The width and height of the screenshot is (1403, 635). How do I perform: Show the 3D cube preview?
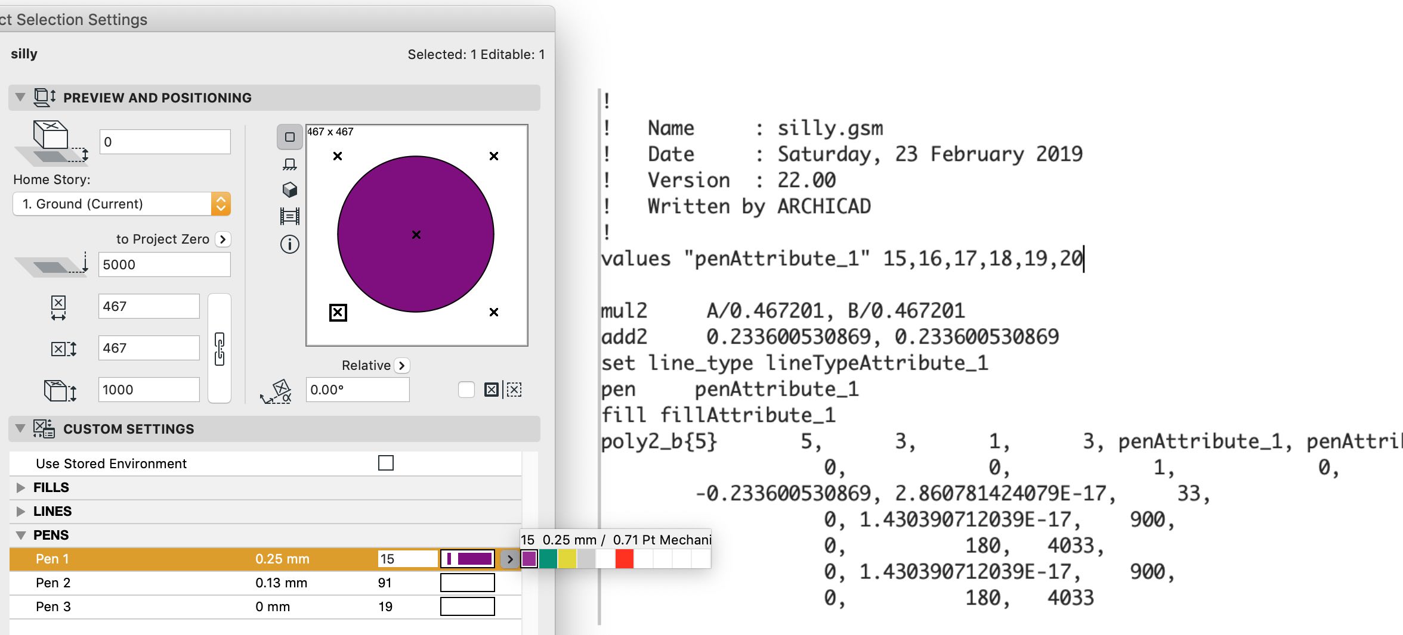pos(290,190)
